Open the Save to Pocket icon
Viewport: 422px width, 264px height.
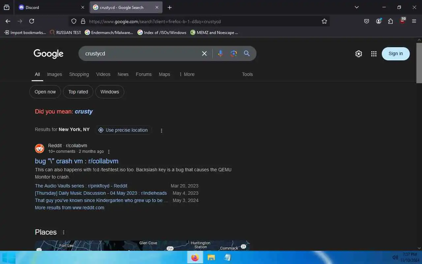tap(367, 21)
